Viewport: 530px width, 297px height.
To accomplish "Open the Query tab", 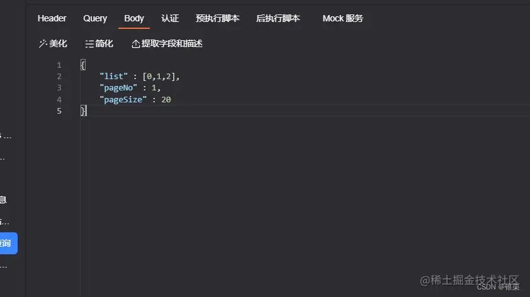I will tap(95, 18).
